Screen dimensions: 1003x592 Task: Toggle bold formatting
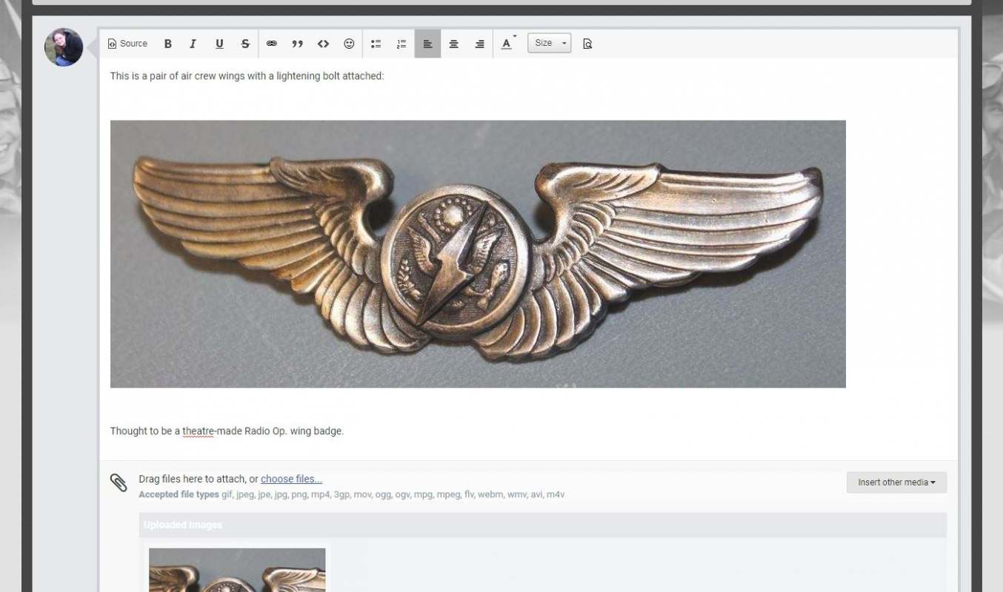coord(167,44)
